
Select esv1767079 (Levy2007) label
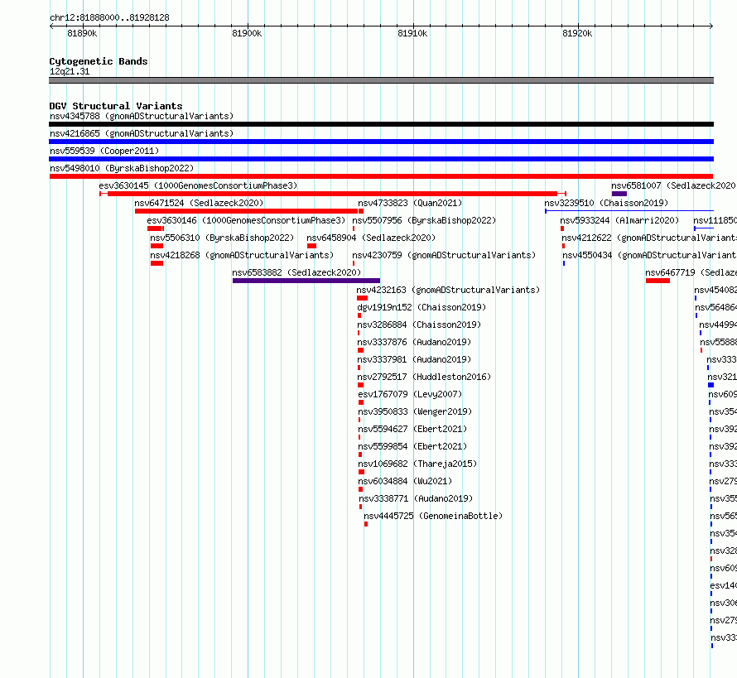[x=410, y=394]
